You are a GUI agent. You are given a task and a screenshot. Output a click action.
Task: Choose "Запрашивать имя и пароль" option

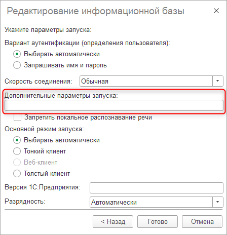coord(17,65)
